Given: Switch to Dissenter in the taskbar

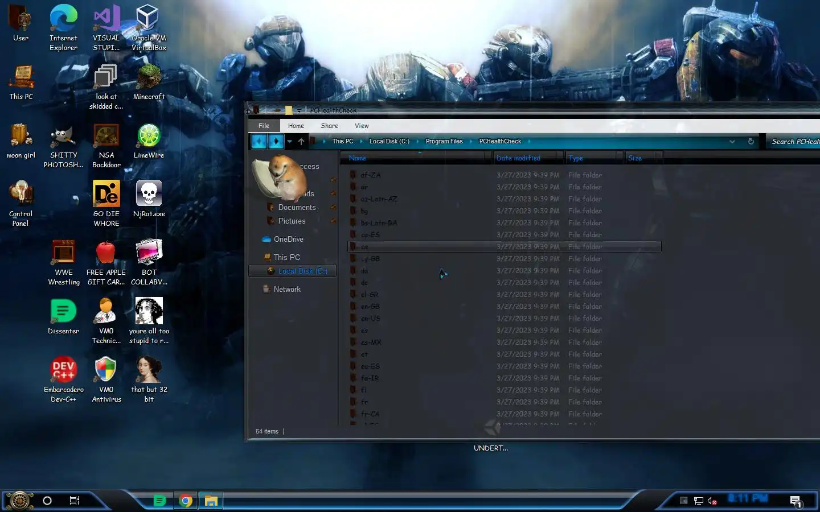Looking at the screenshot, I should click(160, 501).
